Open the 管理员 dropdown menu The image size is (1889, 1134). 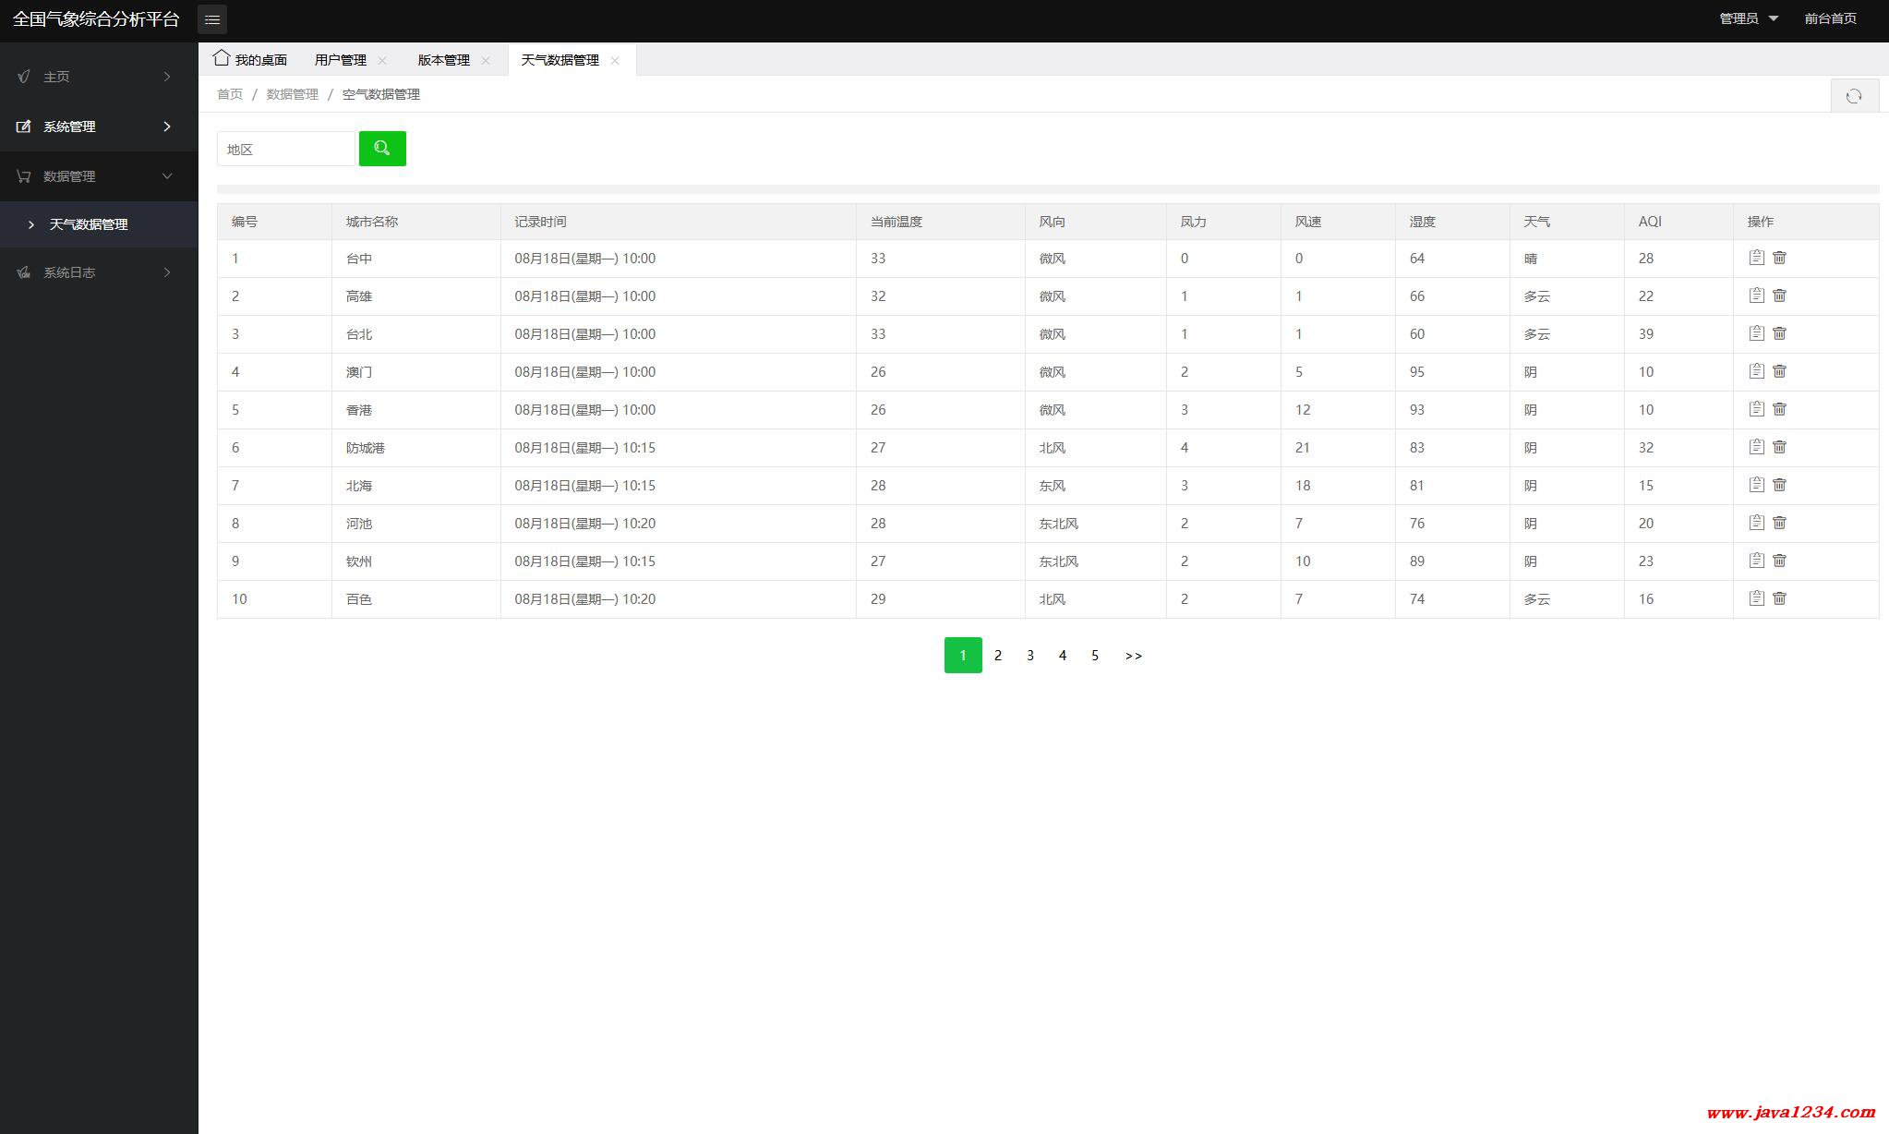tap(1748, 18)
